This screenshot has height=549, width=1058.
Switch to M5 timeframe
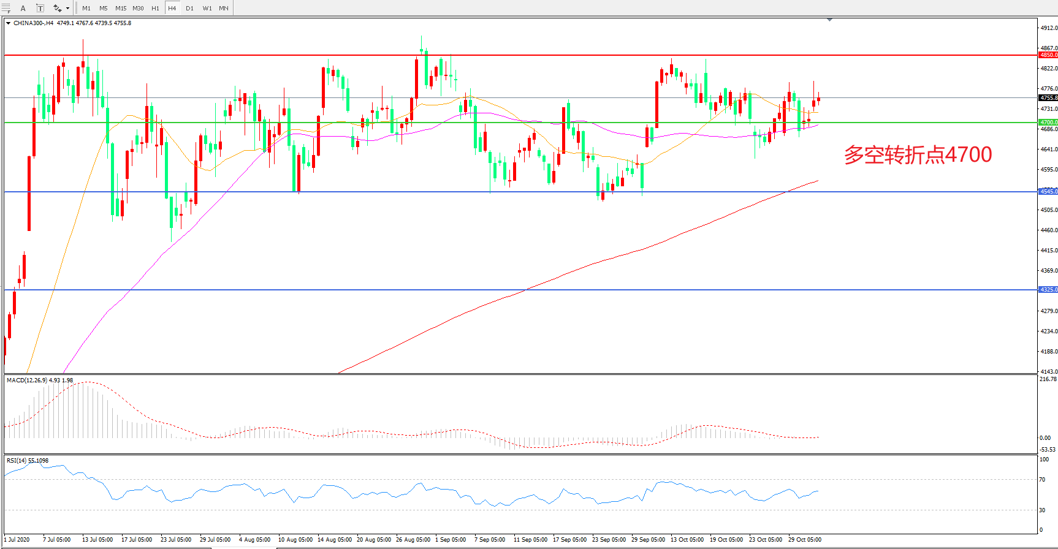[103, 8]
